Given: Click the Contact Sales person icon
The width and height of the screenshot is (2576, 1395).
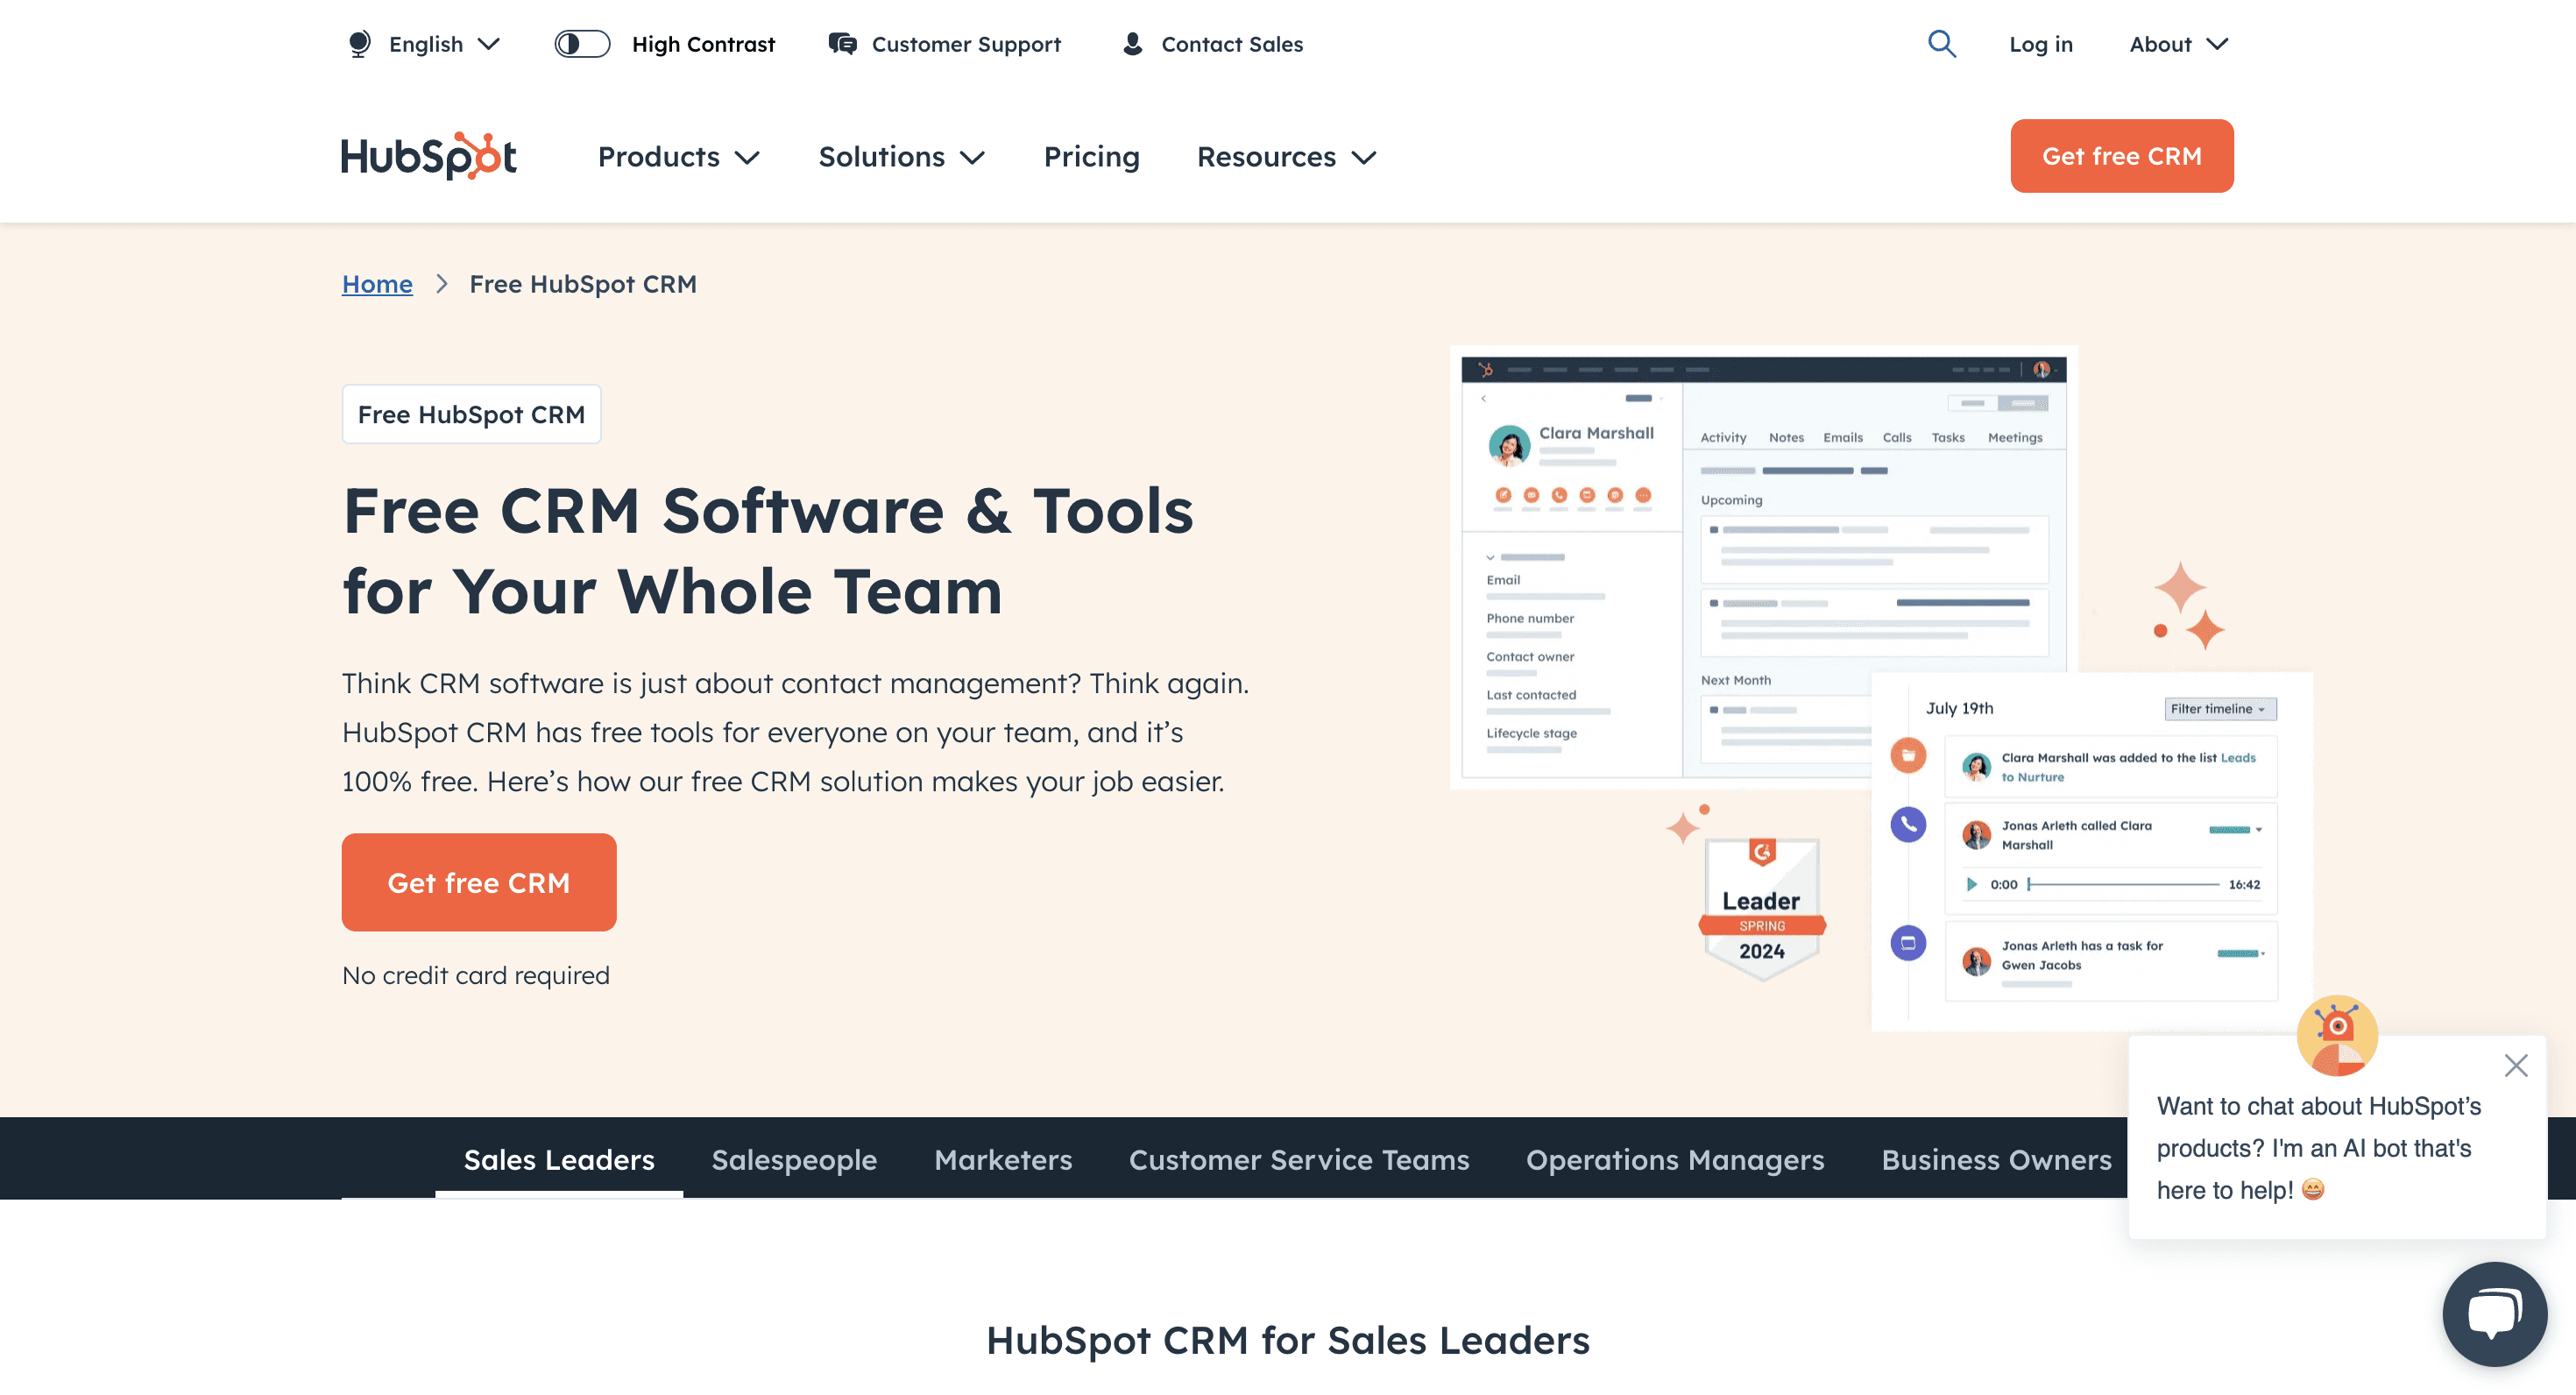Looking at the screenshot, I should click(x=1132, y=44).
